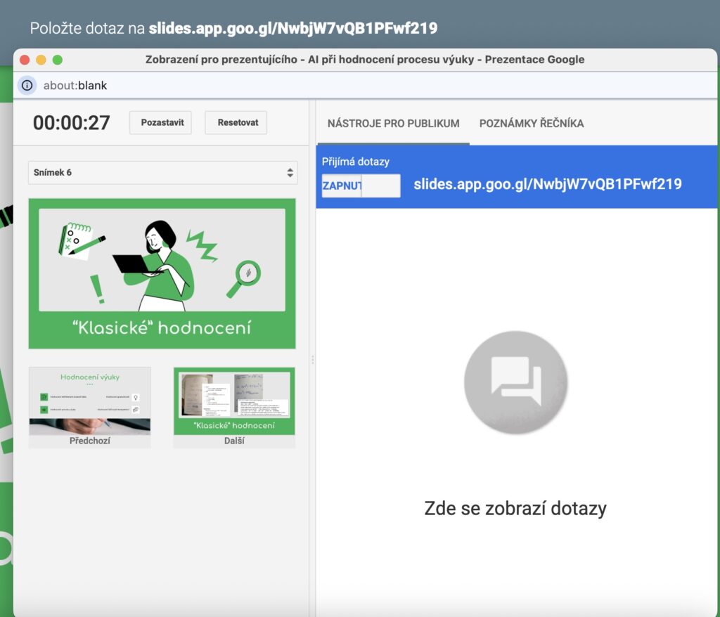
Task: Go to the Další slide thumbnail
Action: tap(234, 407)
